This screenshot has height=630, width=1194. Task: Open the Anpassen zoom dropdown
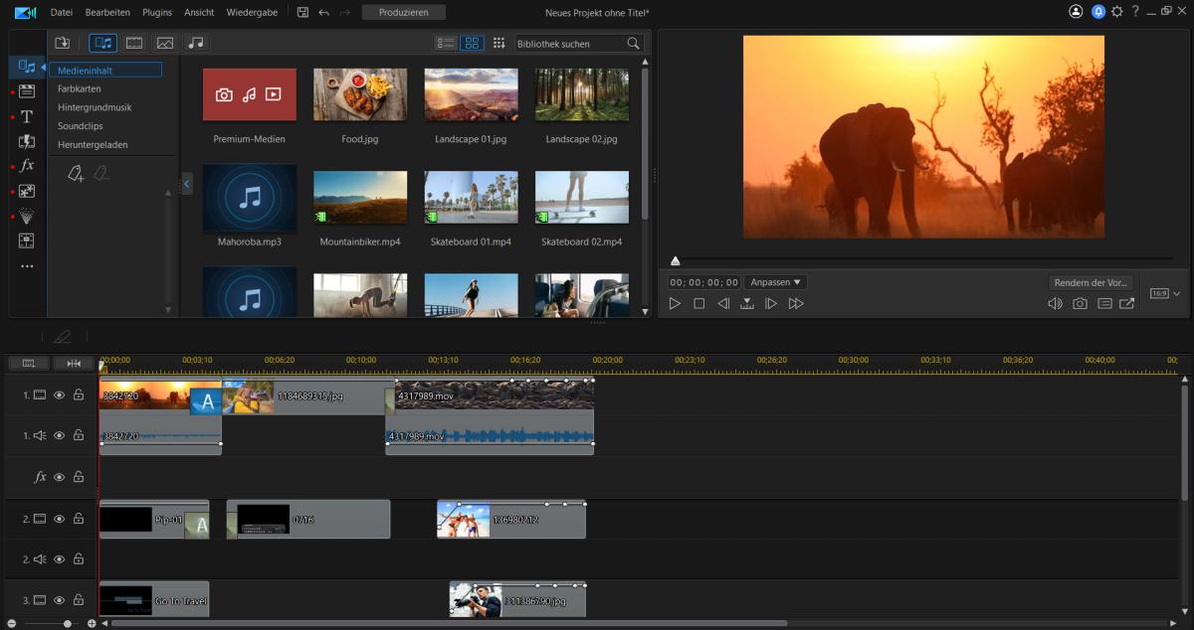pos(775,282)
